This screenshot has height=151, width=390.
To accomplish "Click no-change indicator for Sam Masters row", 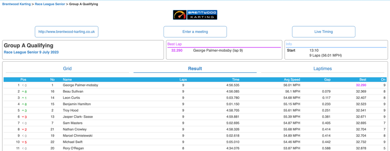I will point(24,123).
